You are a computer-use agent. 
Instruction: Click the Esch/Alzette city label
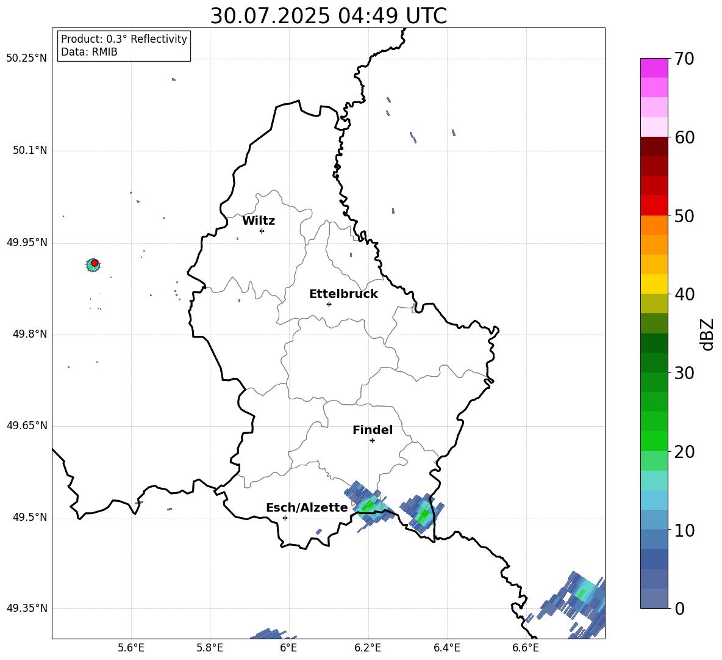pyautogui.click(x=307, y=508)
